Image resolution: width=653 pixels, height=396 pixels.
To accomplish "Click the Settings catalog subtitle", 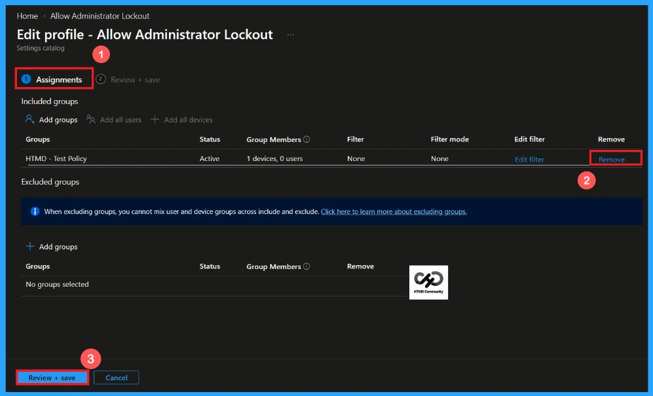I will pos(41,48).
